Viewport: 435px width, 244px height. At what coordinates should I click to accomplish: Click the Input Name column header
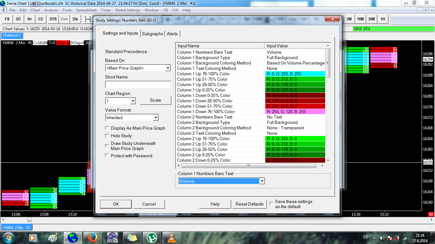coord(220,46)
